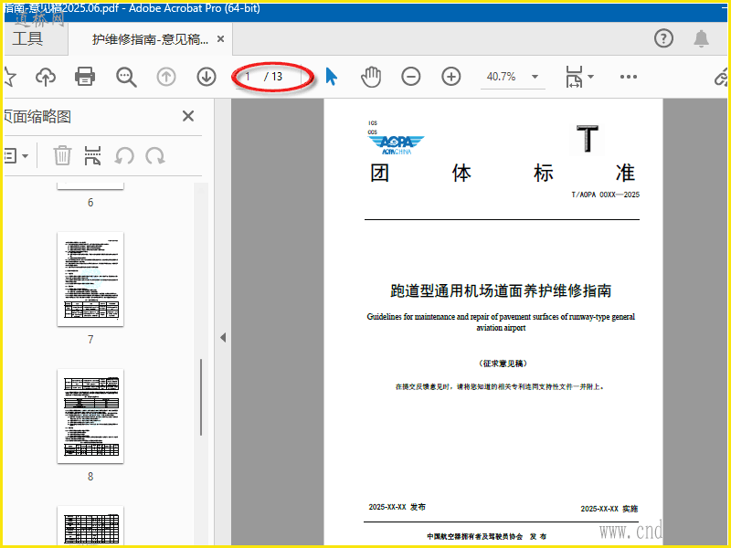Click the thumbnails panel vertical scrollbar
731x548 pixels.
tap(201, 397)
